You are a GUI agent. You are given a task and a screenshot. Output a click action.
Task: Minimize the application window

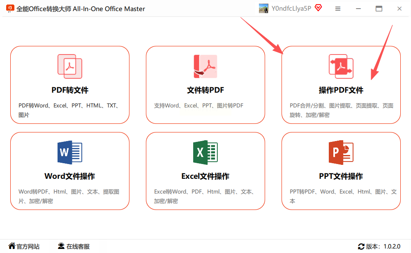tap(358, 9)
